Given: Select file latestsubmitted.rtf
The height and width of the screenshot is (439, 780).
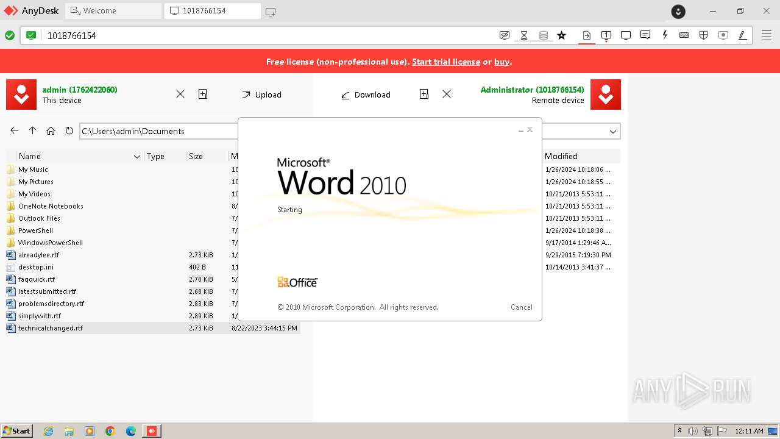Looking at the screenshot, I should pos(47,291).
